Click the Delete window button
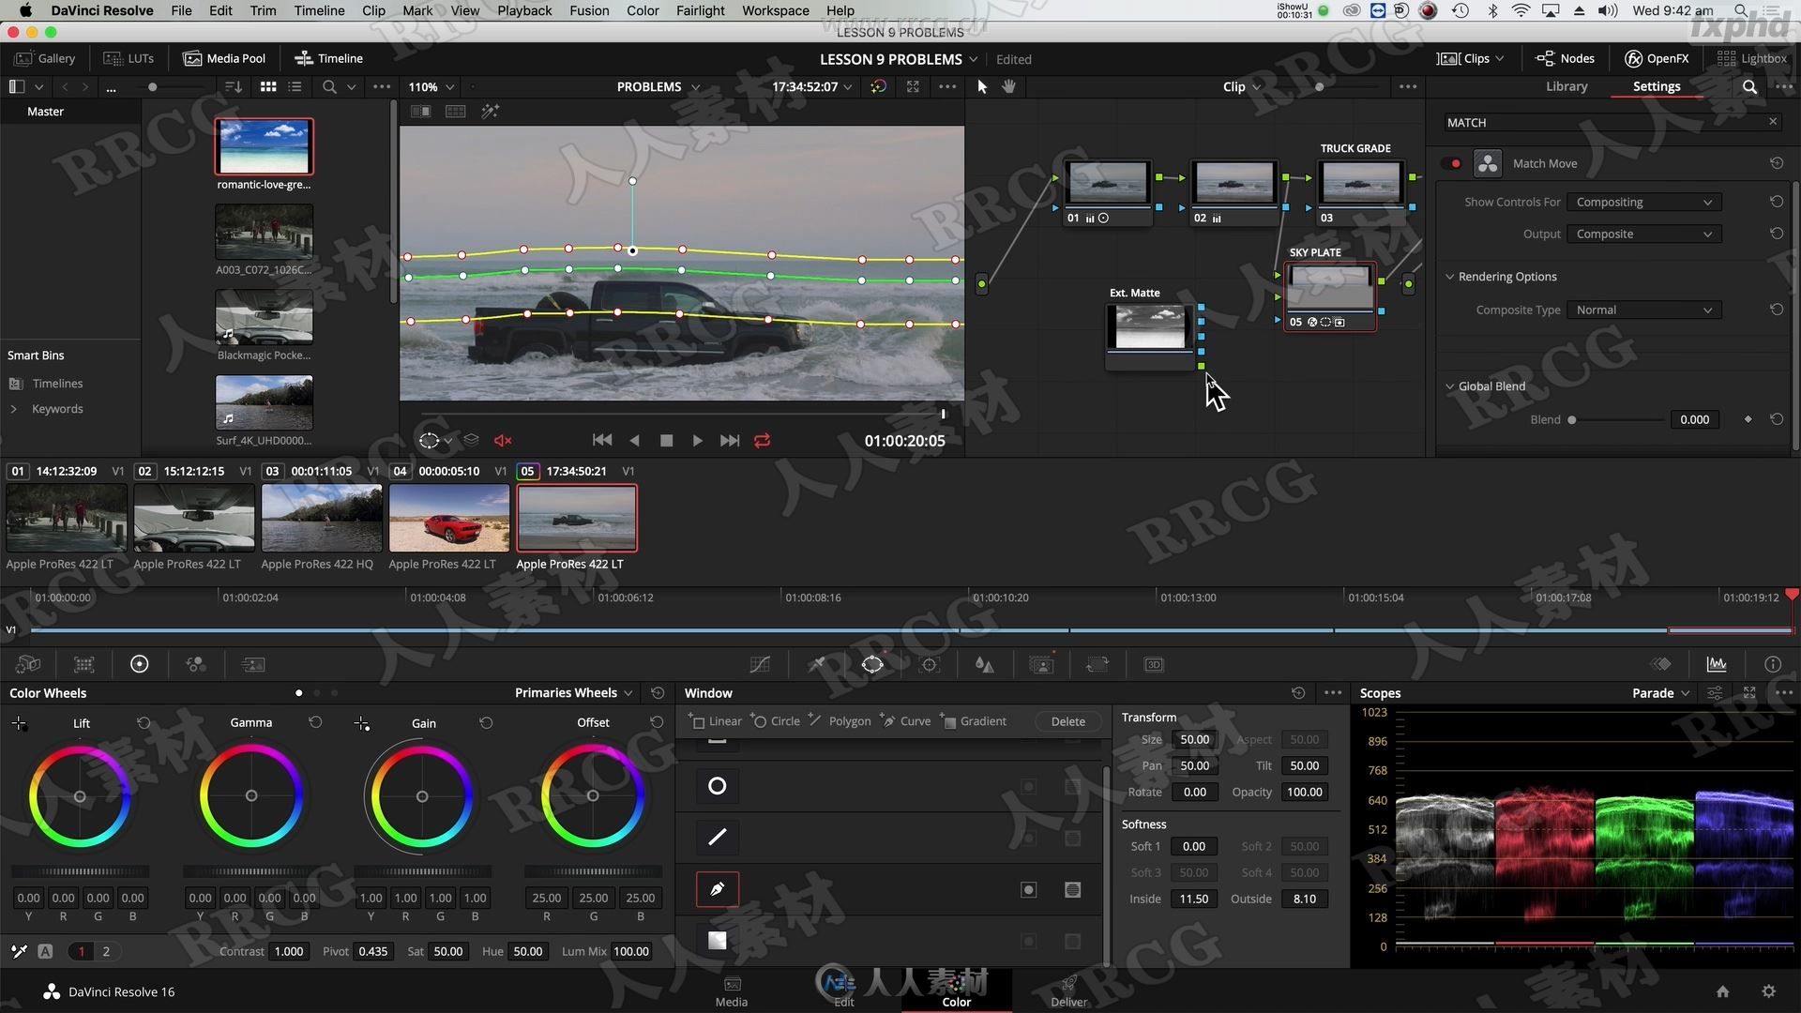Viewport: 1801px width, 1013px height. pyautogui.click(x=1067, y=721)
